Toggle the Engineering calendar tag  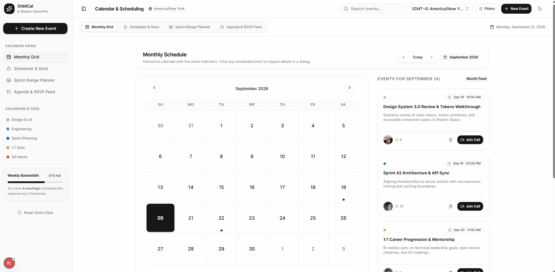pyautogui.click(x=19, y=129)
